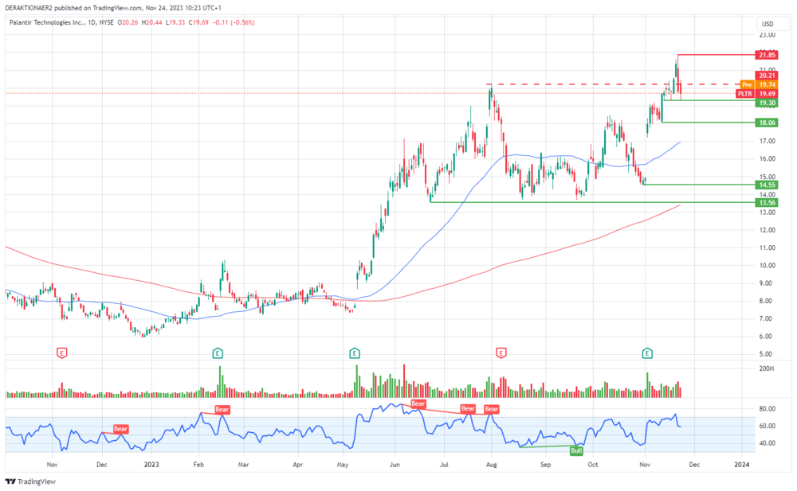
Task: Click the green earnings marker near November 2023
Action: pos(647,353)
